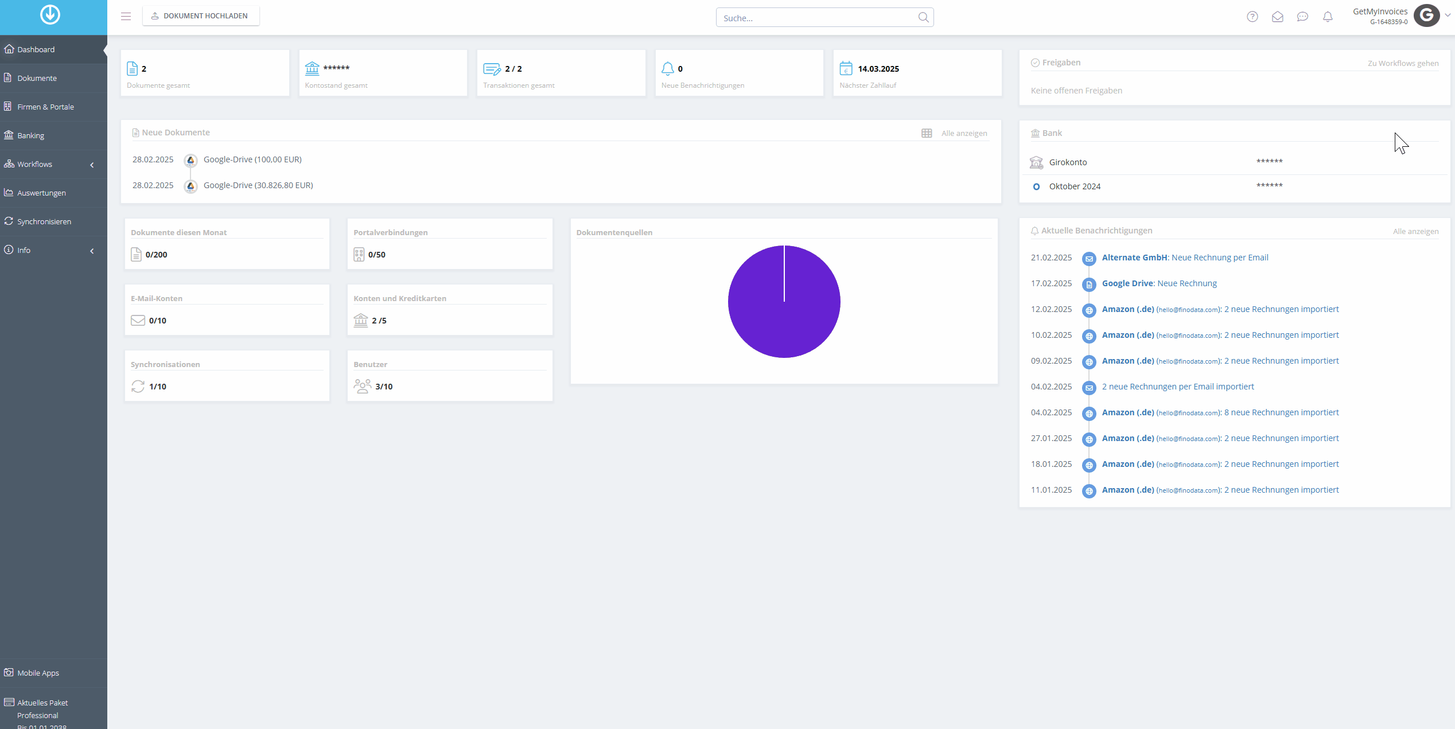
Task: Click the Nächster Zahllauf calendar icon
Action: coord(846,68)
